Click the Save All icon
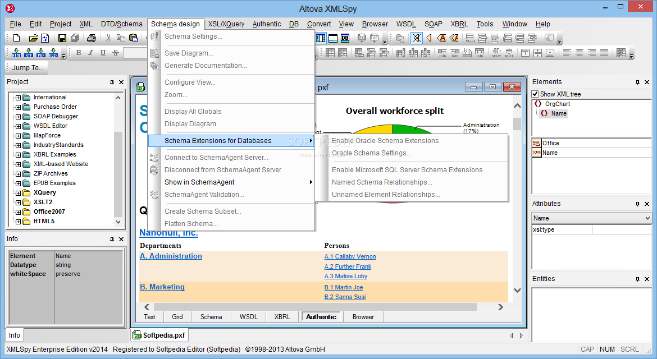This screenshot has width=657, height=359. tap(75, 38)
